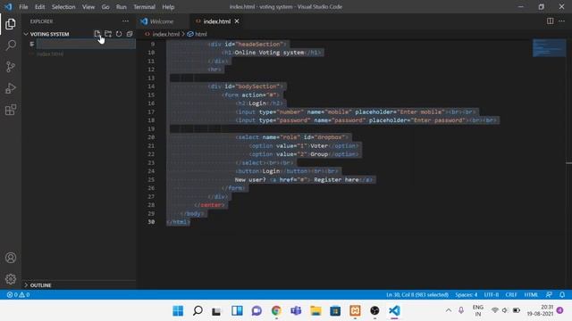Open XAMPP from the taskbar
Viewport: 572px width, 321px height.
[x=355, y=310]
